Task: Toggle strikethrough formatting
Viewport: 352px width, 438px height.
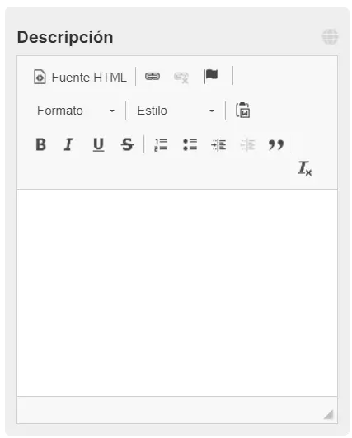Action: click(x=127, y=144)
